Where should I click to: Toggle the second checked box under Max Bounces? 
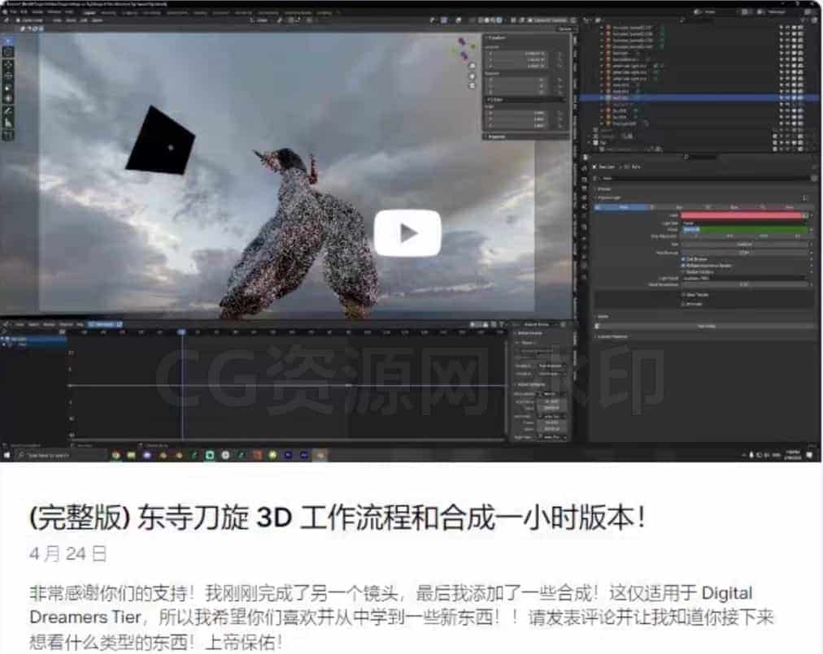pos(683,266)
